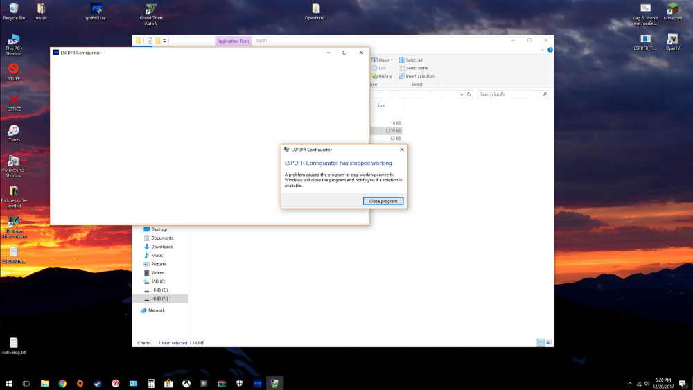Screen dimensions: 693x390
Task: Select the STUFF desktop icon
Action: tap(14, 72)
